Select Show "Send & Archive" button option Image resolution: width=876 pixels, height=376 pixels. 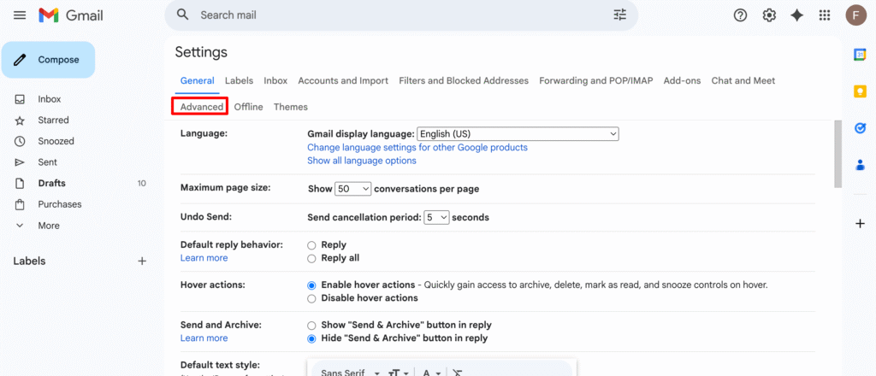click(x=311, y=326)
